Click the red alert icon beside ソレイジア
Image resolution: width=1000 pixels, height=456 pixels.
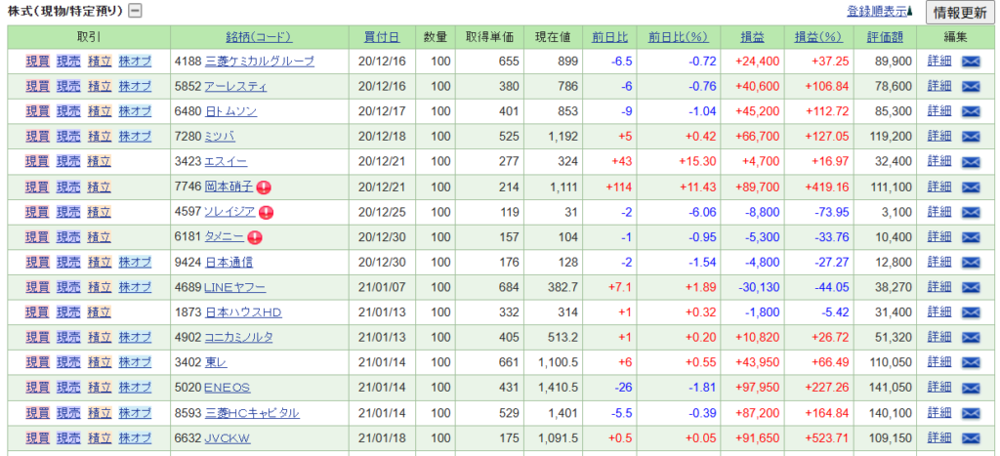[x=266, y=212]
